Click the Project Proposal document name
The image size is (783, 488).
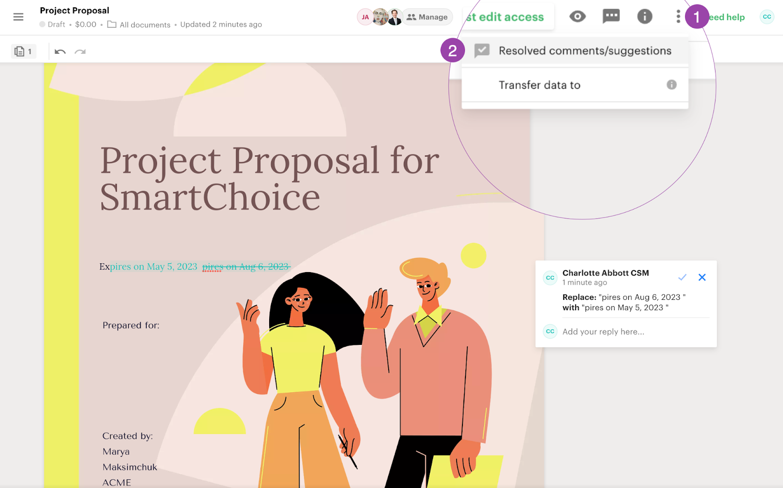(x=74, y=10)
